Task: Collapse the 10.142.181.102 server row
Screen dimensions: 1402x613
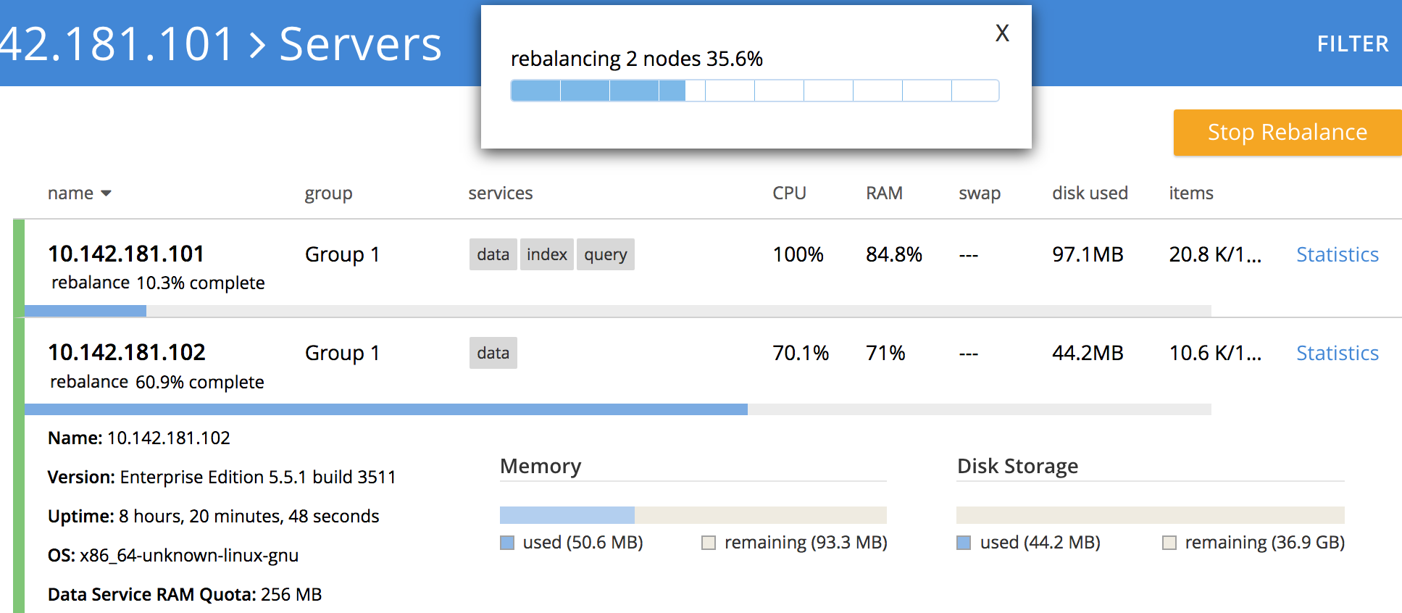Action: pos(127,353)
